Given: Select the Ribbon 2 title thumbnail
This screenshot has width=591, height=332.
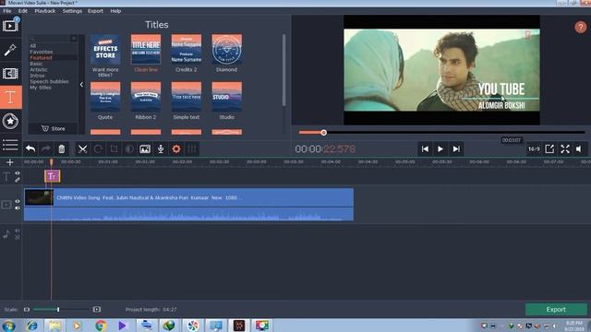Looking at the screenshot, I should point(146,97).
